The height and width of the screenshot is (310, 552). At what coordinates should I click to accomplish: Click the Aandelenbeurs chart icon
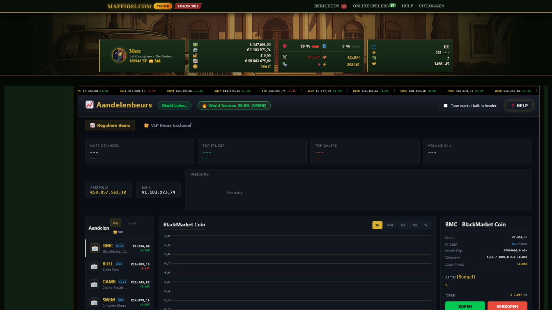[x=89, y=105]
